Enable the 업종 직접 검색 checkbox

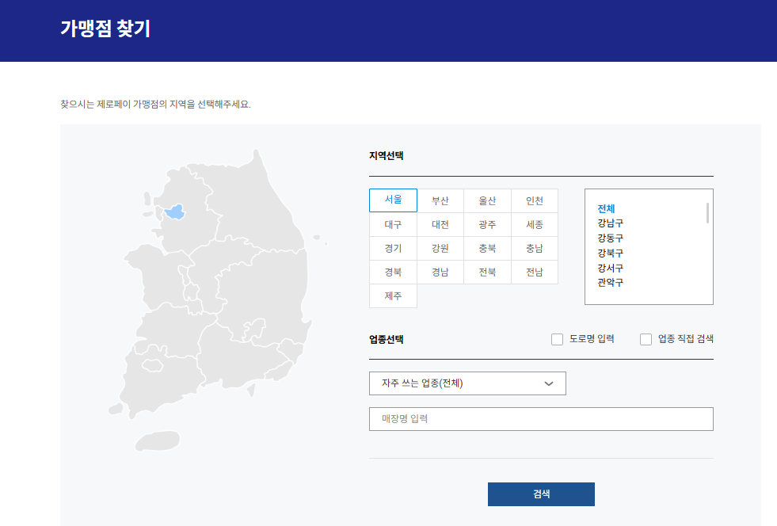point(646,339)
